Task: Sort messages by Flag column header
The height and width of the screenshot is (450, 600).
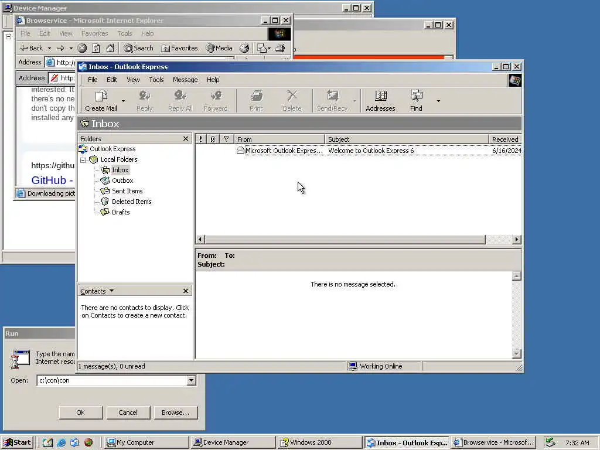Action: (x=226, y=139)
